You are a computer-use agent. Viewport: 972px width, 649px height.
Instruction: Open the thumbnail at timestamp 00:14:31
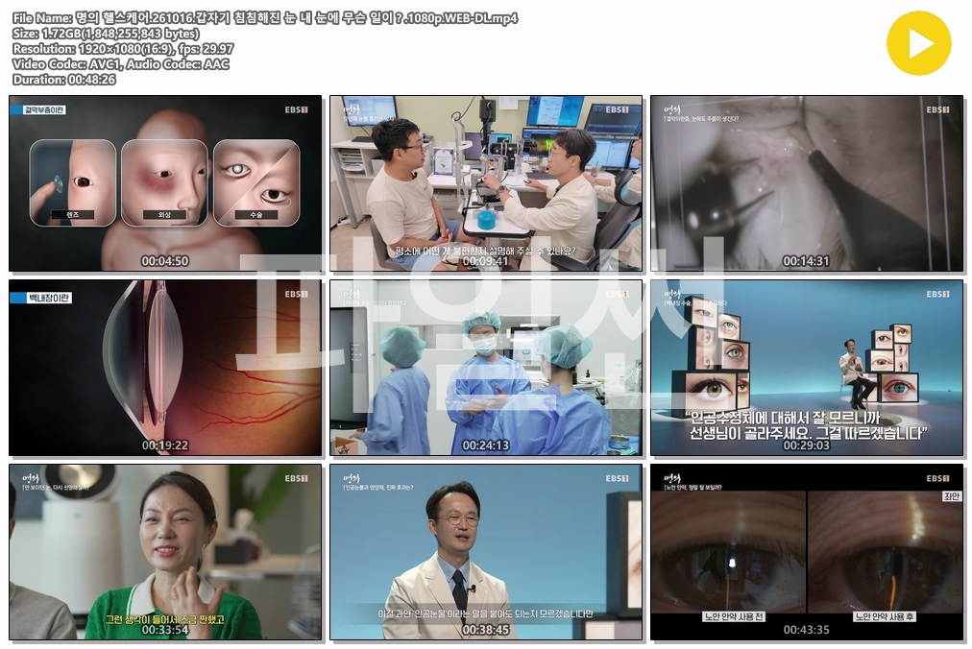click(807, 183)
